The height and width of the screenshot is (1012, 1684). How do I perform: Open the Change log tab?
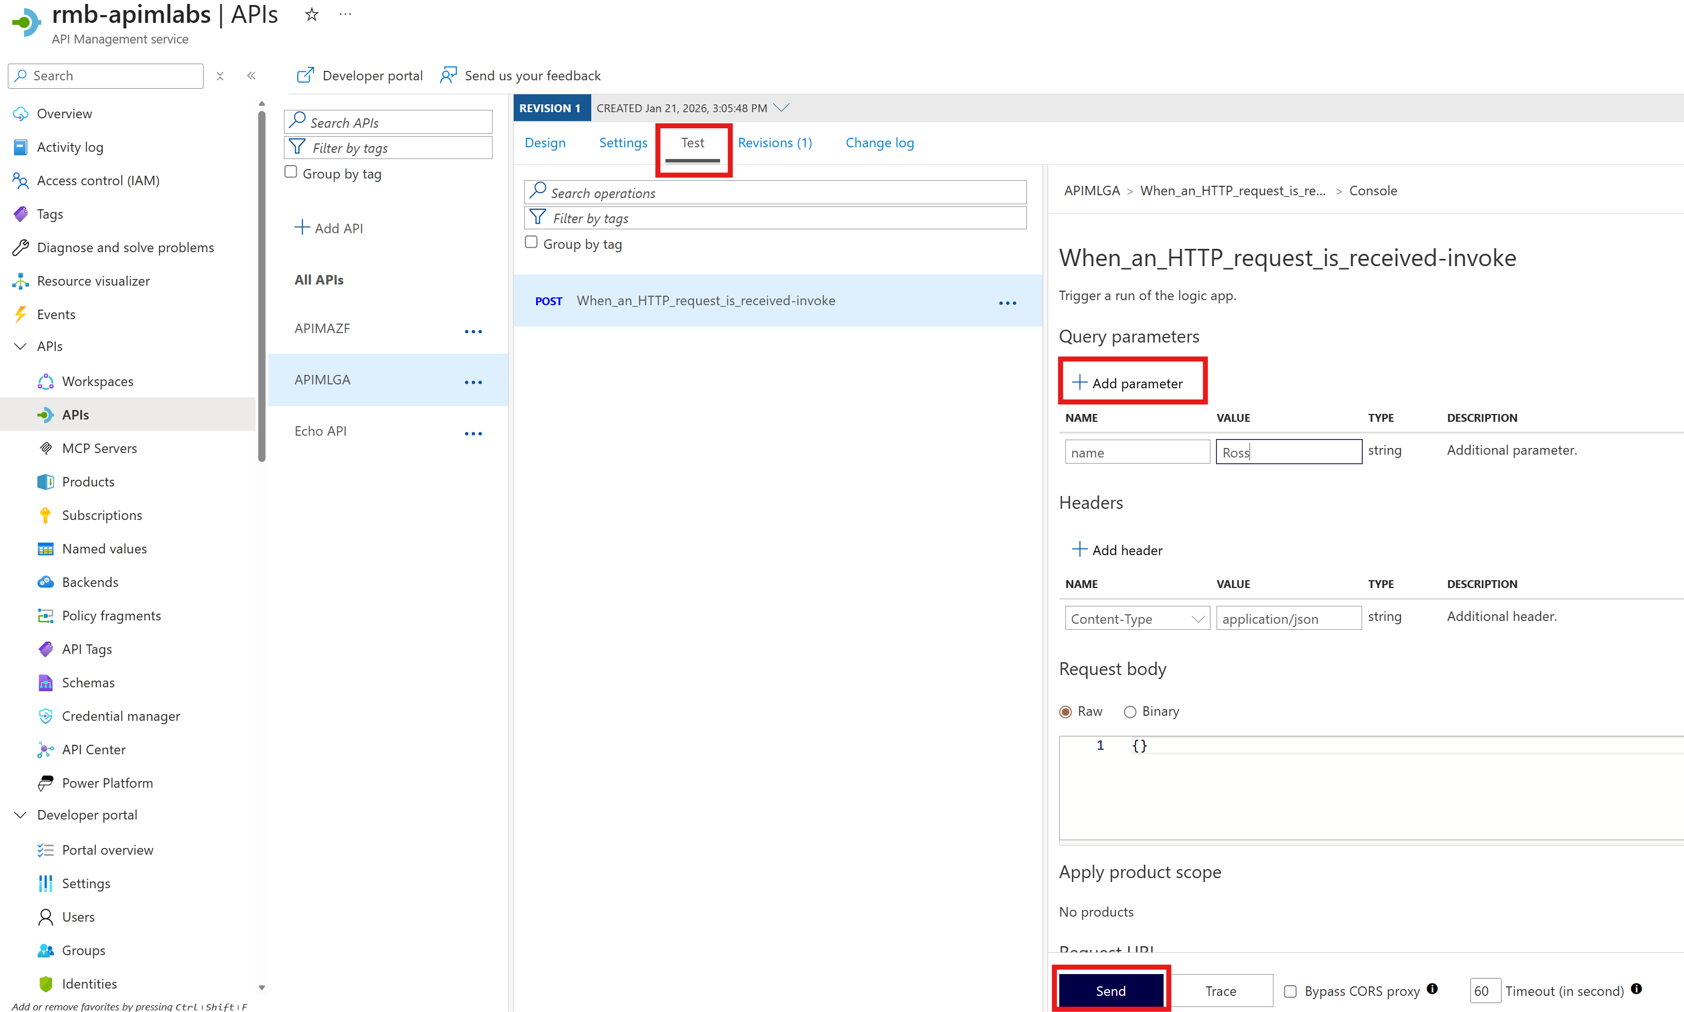[879, 142]
